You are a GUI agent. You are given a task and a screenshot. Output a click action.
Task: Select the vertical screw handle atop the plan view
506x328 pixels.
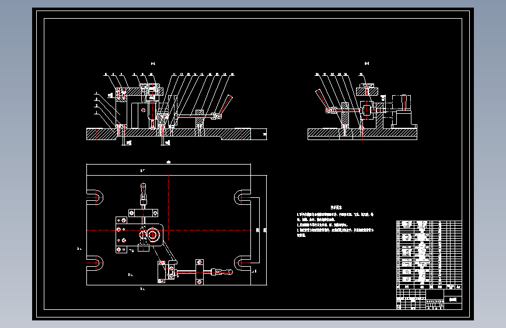click(x=144, y=194)
